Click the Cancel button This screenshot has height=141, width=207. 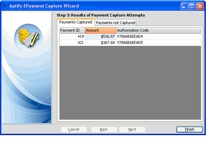(74, 130)
